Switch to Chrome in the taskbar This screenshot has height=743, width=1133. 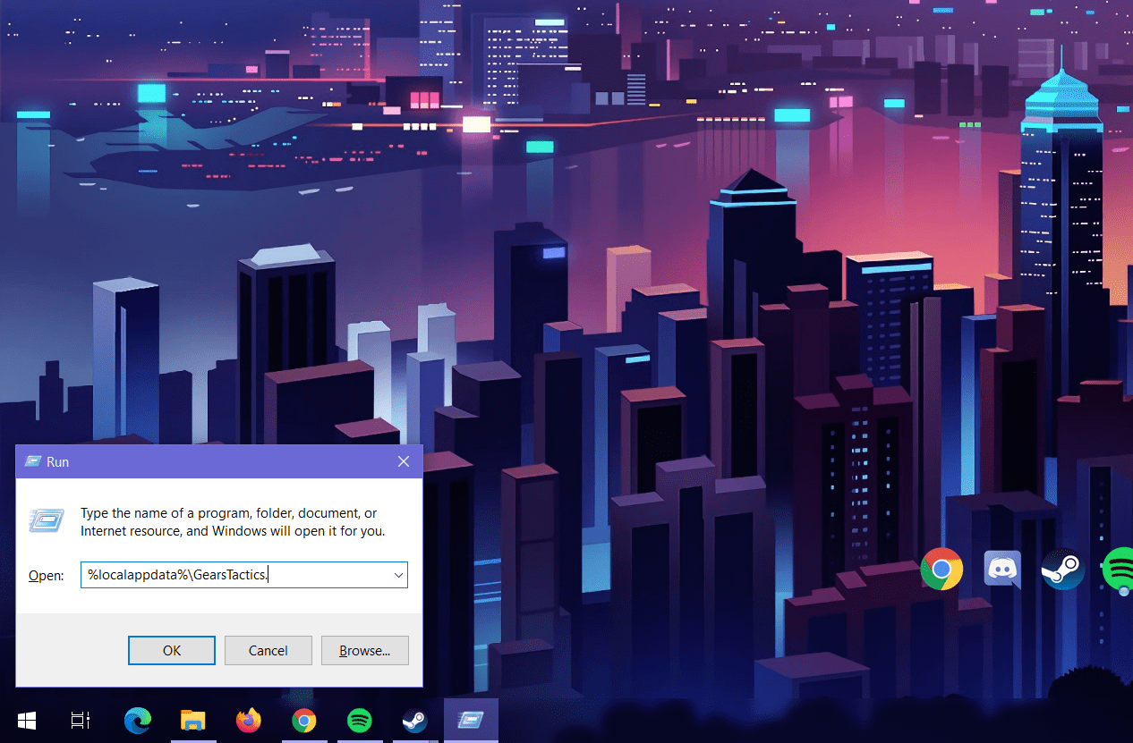304,721
